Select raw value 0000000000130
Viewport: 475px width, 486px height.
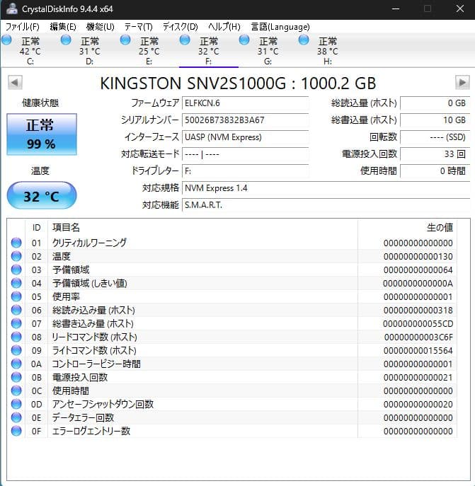tap(418, 256)
